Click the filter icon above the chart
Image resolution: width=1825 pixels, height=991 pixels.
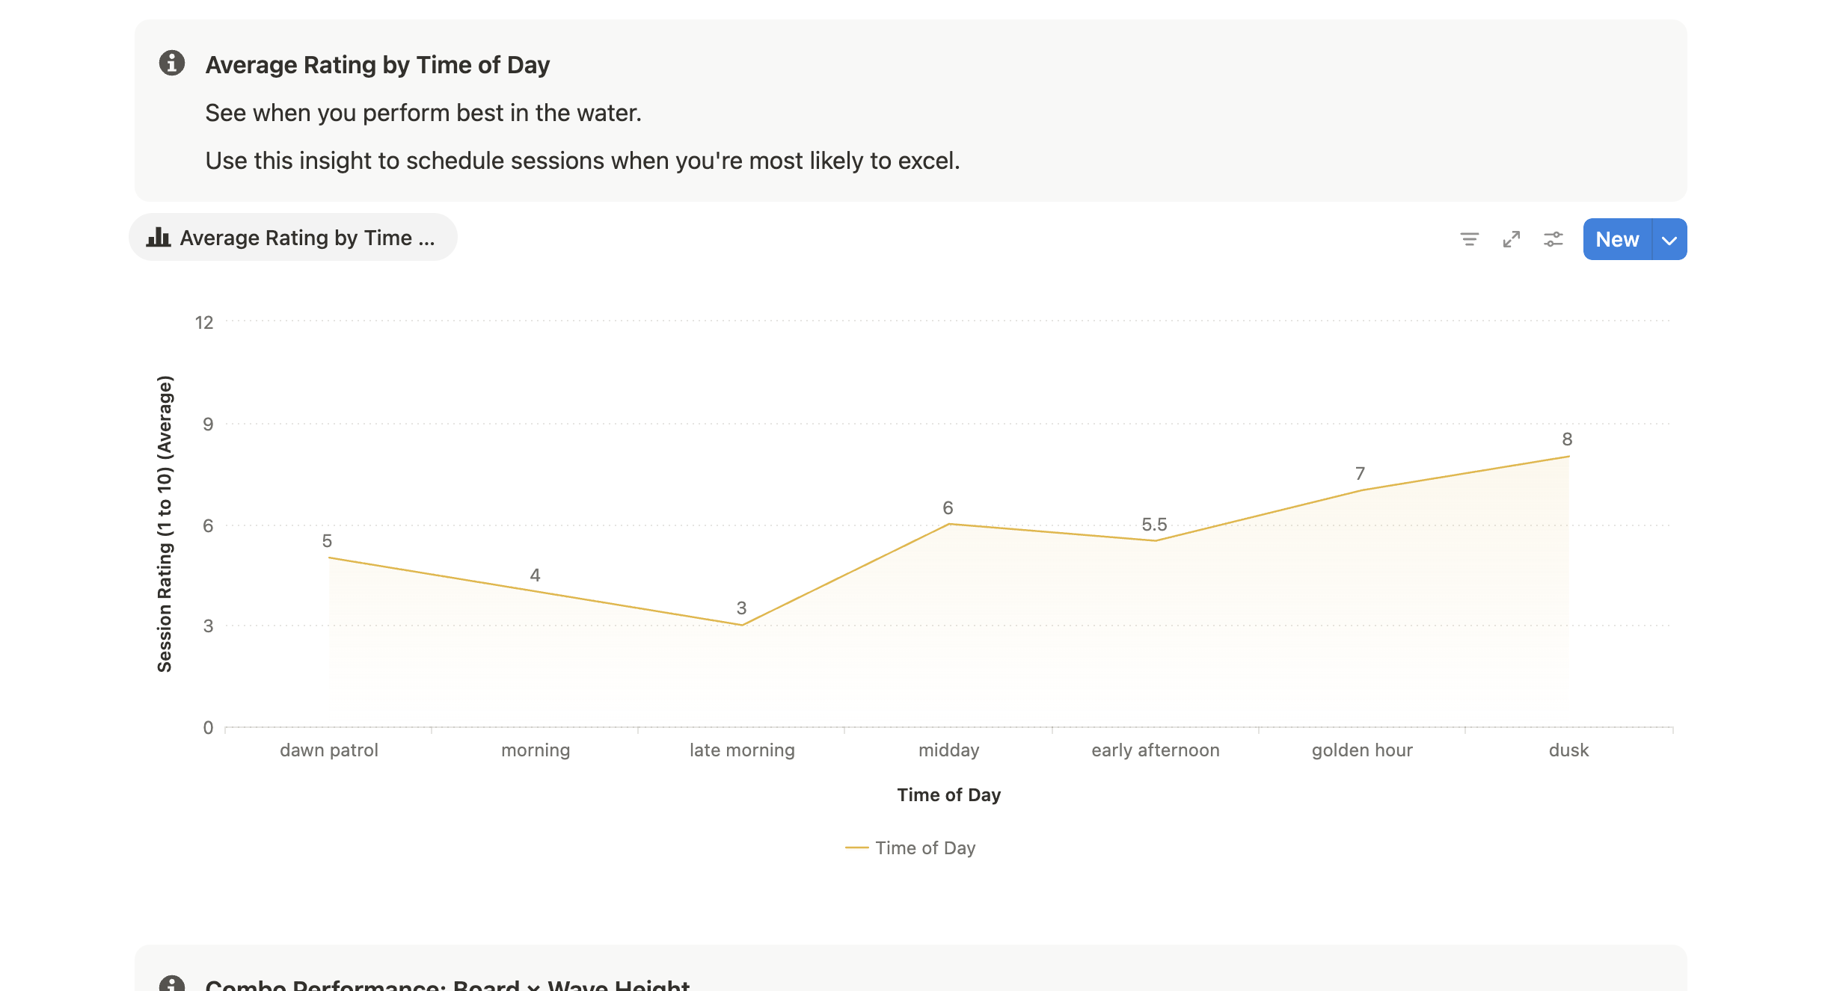[1469, 239]
